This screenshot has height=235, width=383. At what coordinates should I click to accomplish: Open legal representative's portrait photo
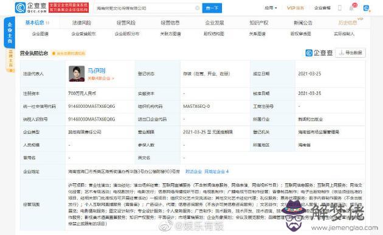(77, 74)
